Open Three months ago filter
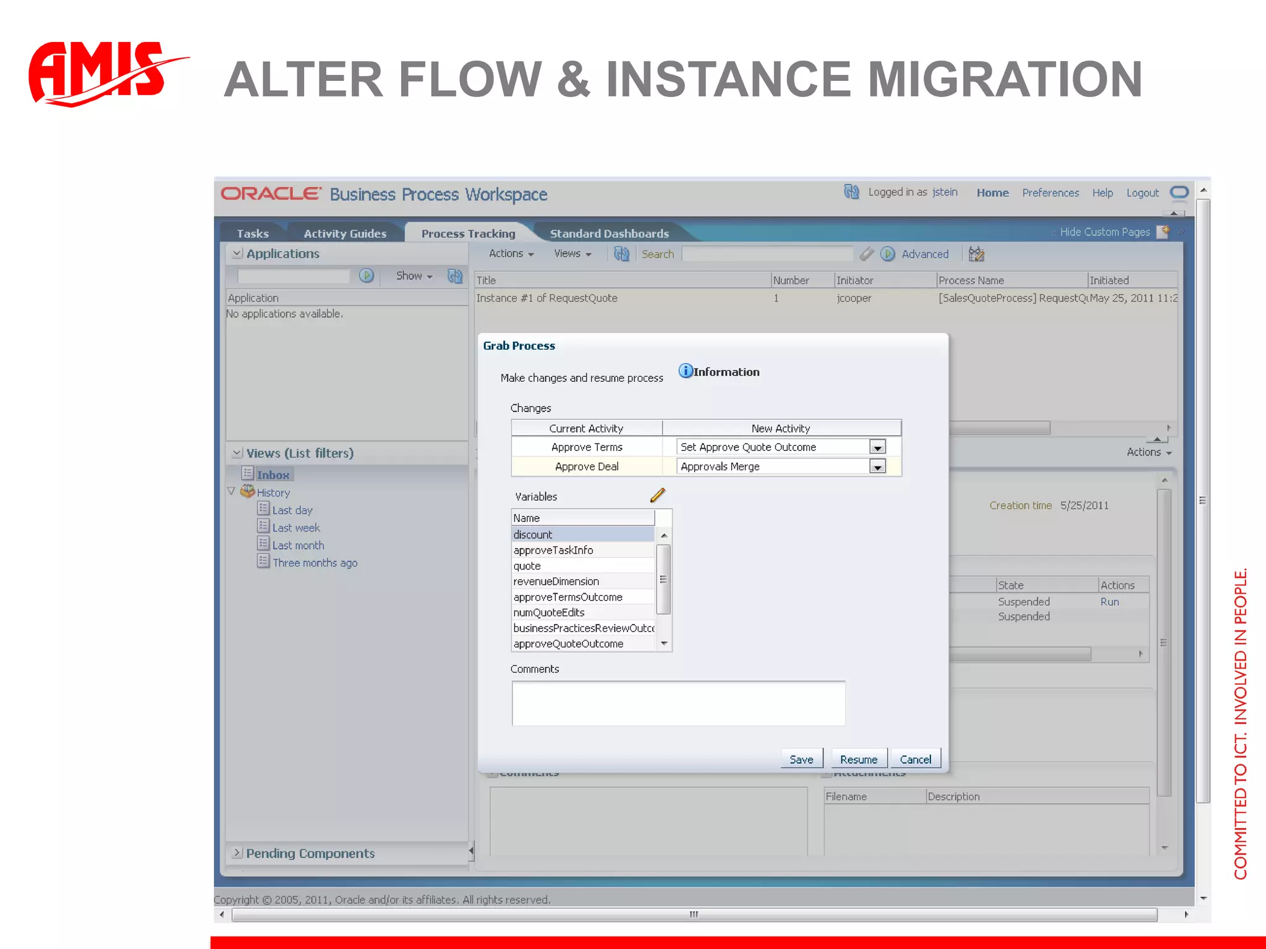Image resolution: width=1266 pixels, height=949 pixels. [x=315, y=563]
